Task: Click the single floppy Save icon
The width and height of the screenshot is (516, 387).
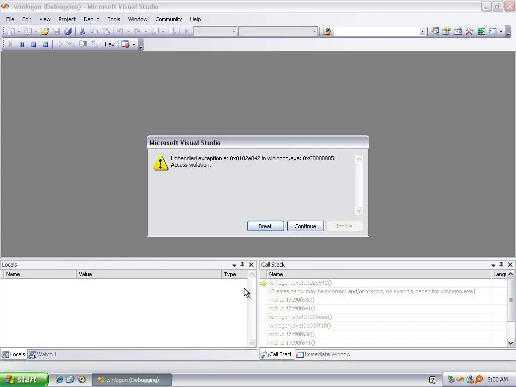Action: click(56, 31)
